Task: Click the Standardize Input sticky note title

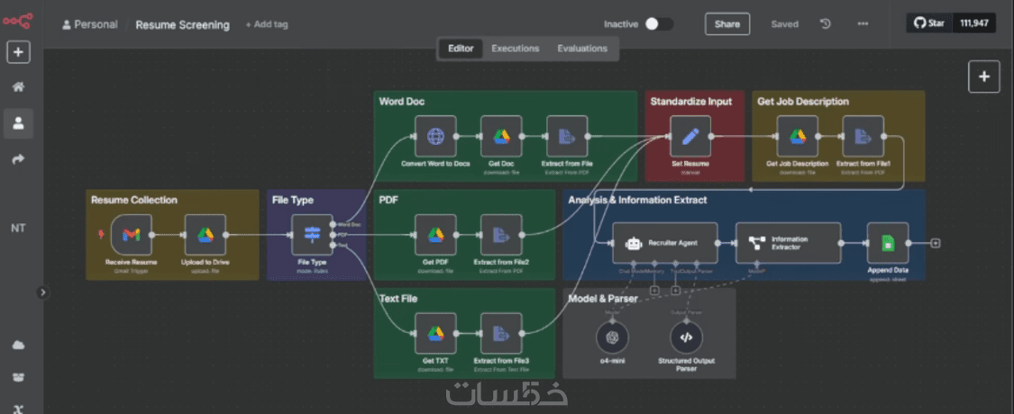Action: [690, 102]
